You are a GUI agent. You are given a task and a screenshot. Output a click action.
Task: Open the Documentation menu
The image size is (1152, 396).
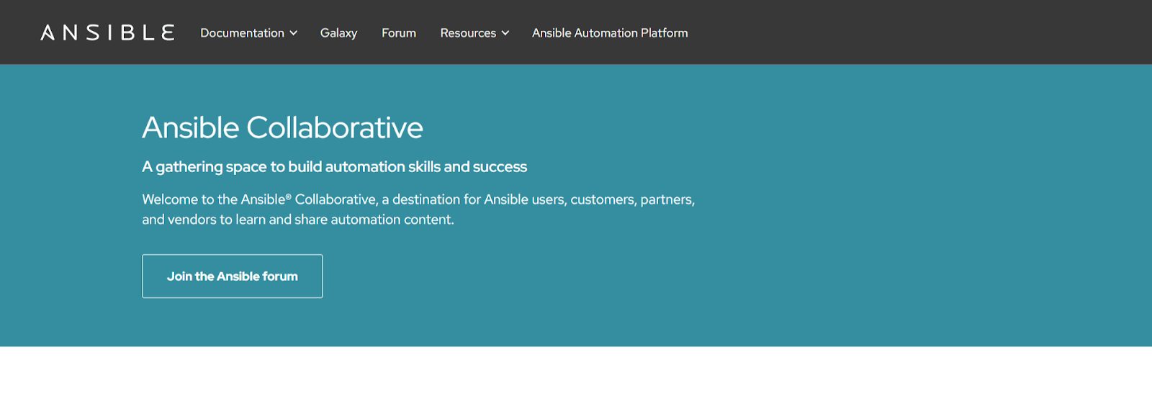(242, 33)
